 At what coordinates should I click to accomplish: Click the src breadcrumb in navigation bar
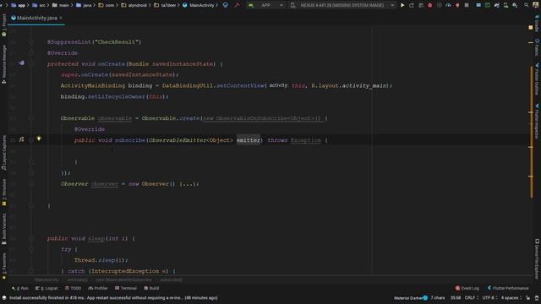(39, 5)
